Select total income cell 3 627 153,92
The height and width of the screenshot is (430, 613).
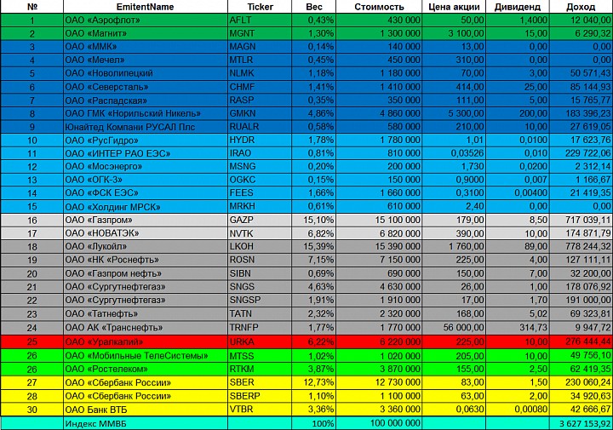click(x=581, y=423)
